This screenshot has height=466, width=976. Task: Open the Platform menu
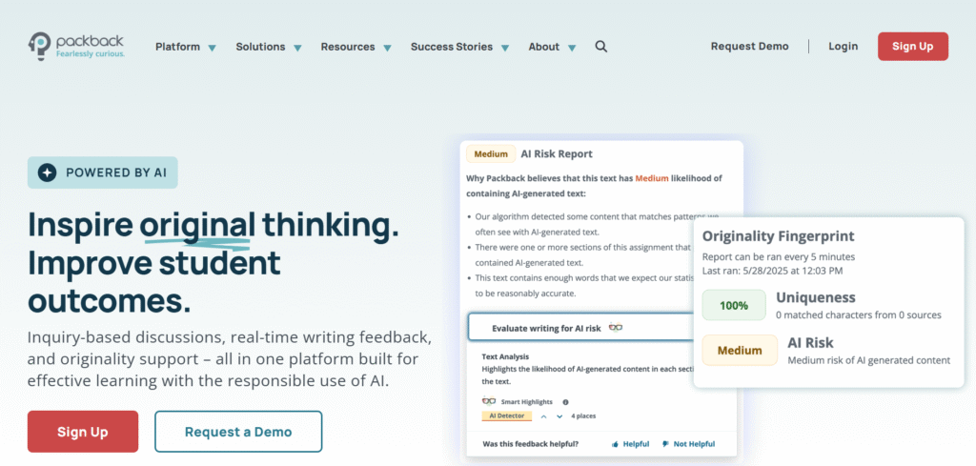click(x=178, y=47)
